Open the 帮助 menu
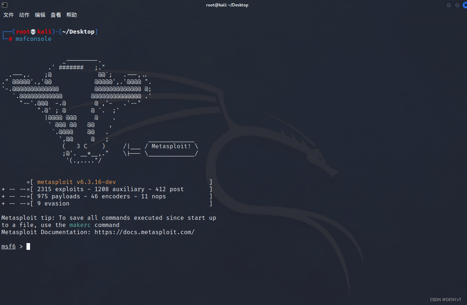467x305 pixels. [x=71, y=15]
